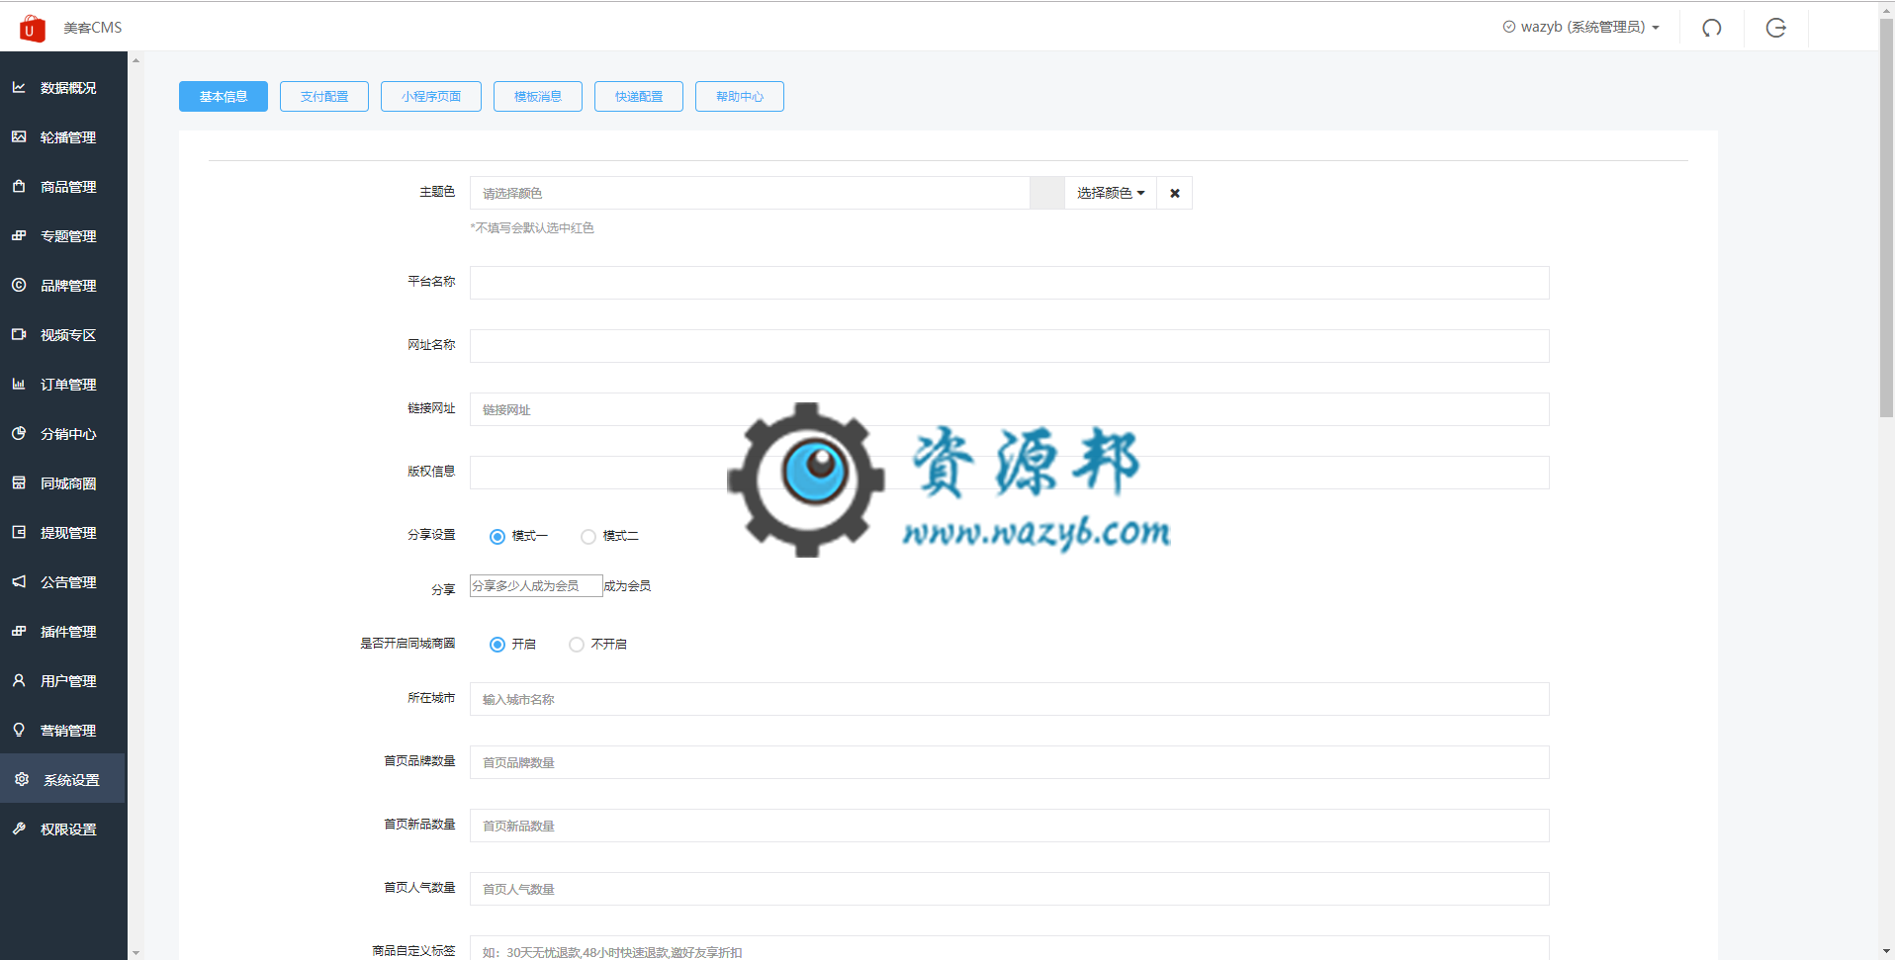Click the 所在城市 input field
Image resolution: width=1895 pixels, height=960 pixels.
tap(1009, 699)
